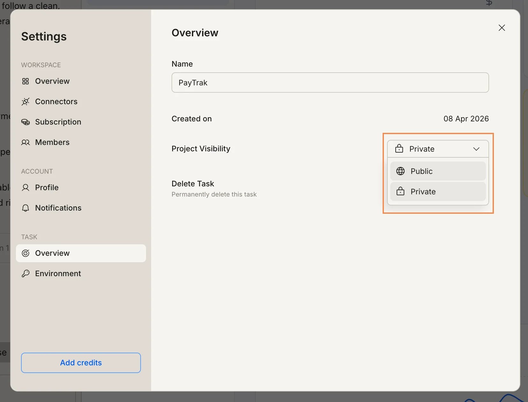This screenshot has width=528, height=402.
Task: Click the Name input field with PayTrak
Action: (330, 83)
